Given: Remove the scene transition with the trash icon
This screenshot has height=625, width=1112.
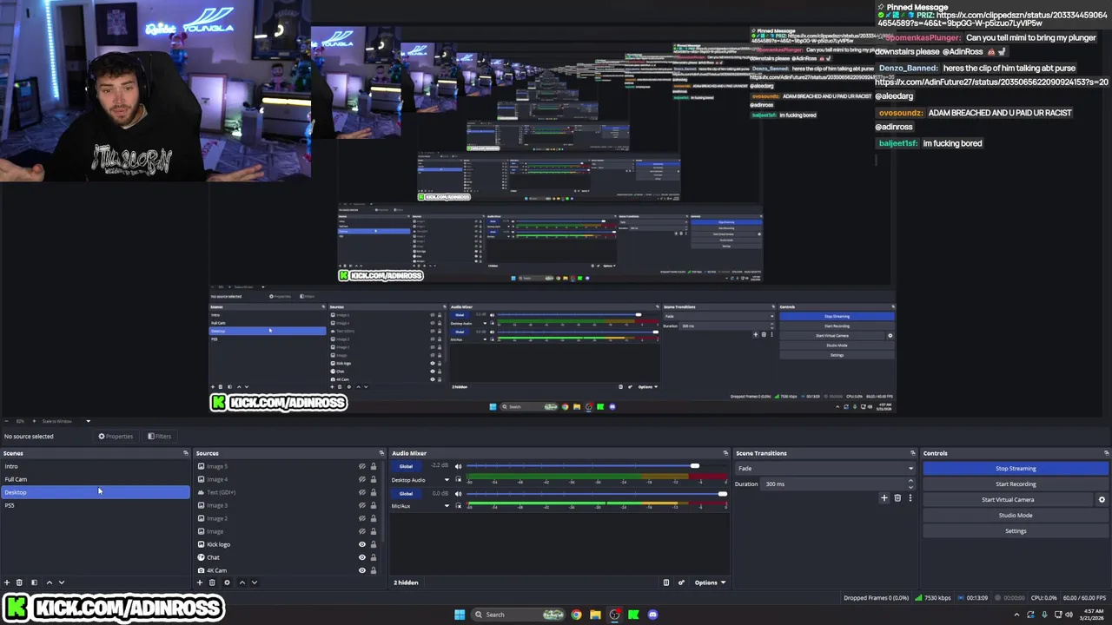Looking at the screenshot, I should pos(897,498).
